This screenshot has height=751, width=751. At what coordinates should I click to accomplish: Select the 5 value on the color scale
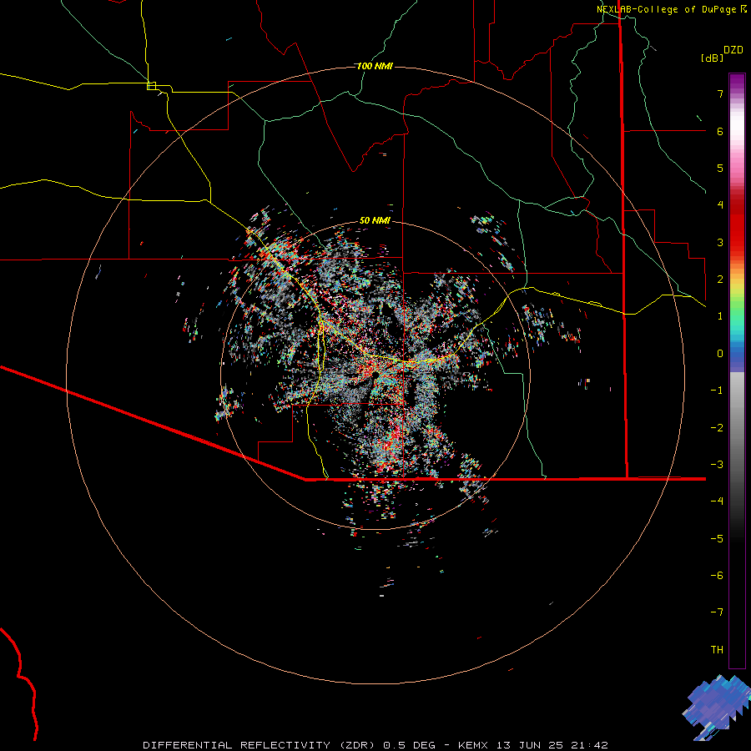(x=720, y=168)
